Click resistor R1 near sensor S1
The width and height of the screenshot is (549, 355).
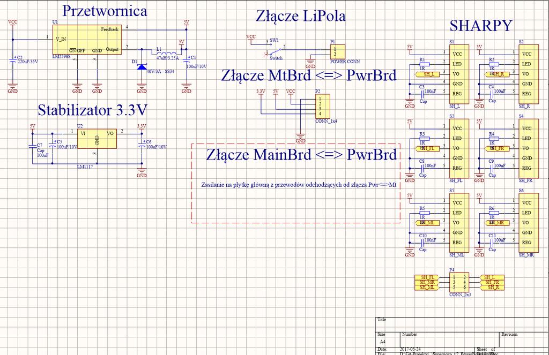click(x=425, y=64)
